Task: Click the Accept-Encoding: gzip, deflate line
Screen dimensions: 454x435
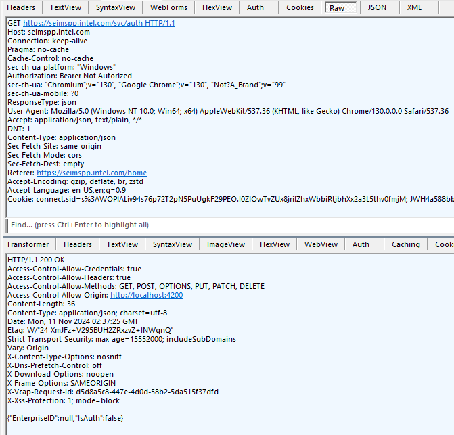Action: [x=75, y=182]
